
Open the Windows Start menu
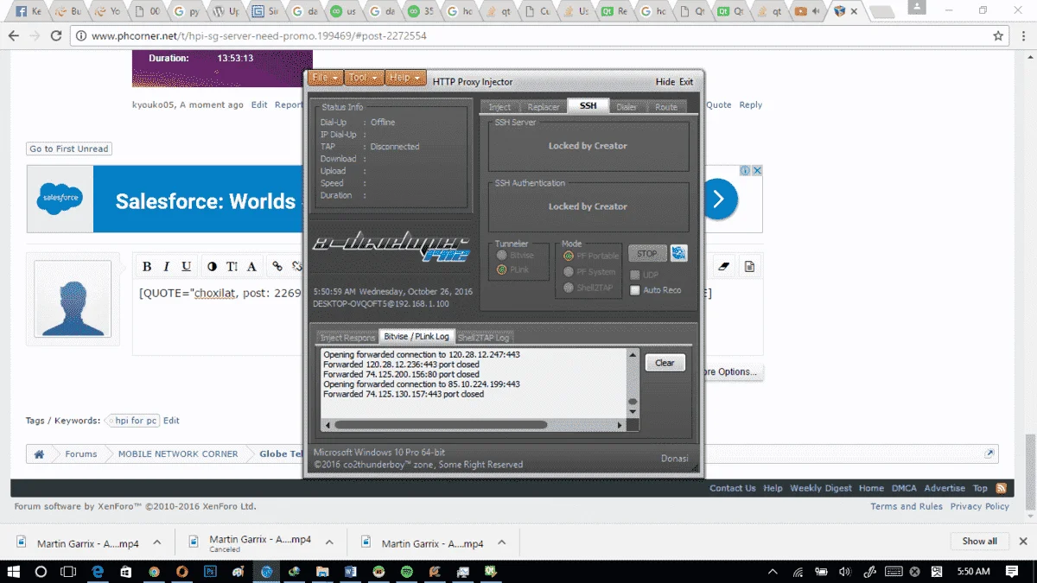pos(13,571)
